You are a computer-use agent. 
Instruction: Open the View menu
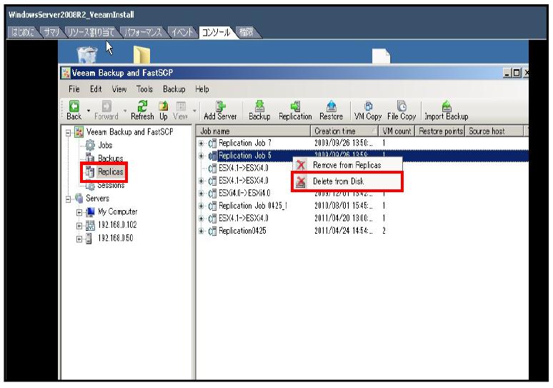(119, 89)
